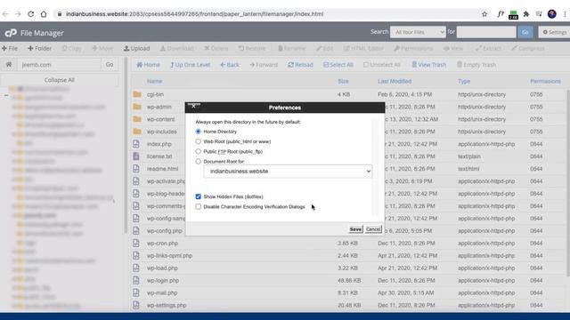The height and width of the screenshot is (320, 570).
Task: Open the browser home page
Action: coord(44,14)
